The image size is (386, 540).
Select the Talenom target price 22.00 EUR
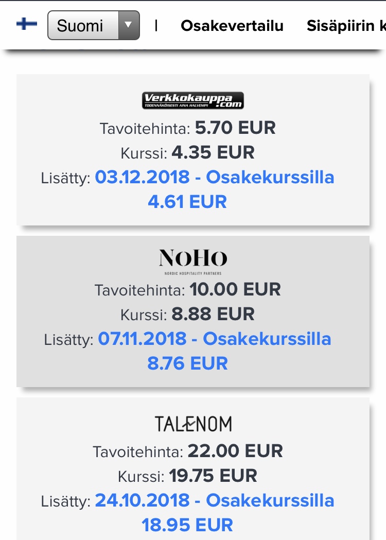coord(235,451)
